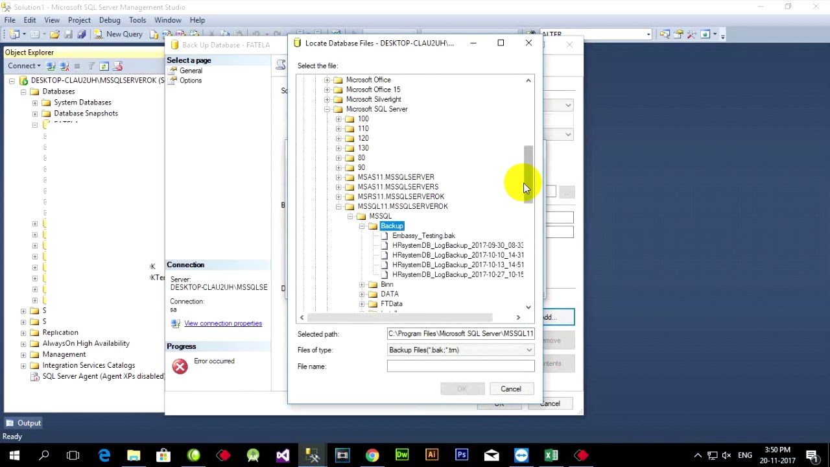Collapse the Microsoft SQL Server folder node
This screenshot has height=467, width=830.
[327, 109]
